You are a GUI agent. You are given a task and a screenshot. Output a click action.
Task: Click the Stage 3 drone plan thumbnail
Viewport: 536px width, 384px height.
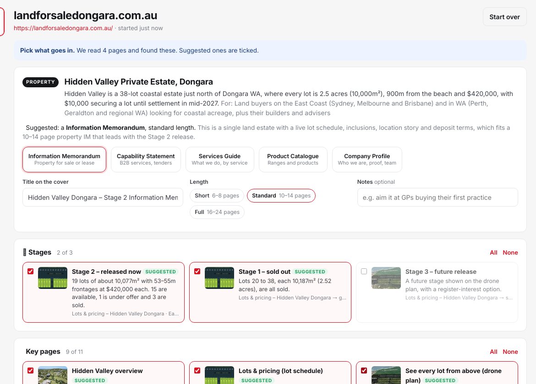386,278
